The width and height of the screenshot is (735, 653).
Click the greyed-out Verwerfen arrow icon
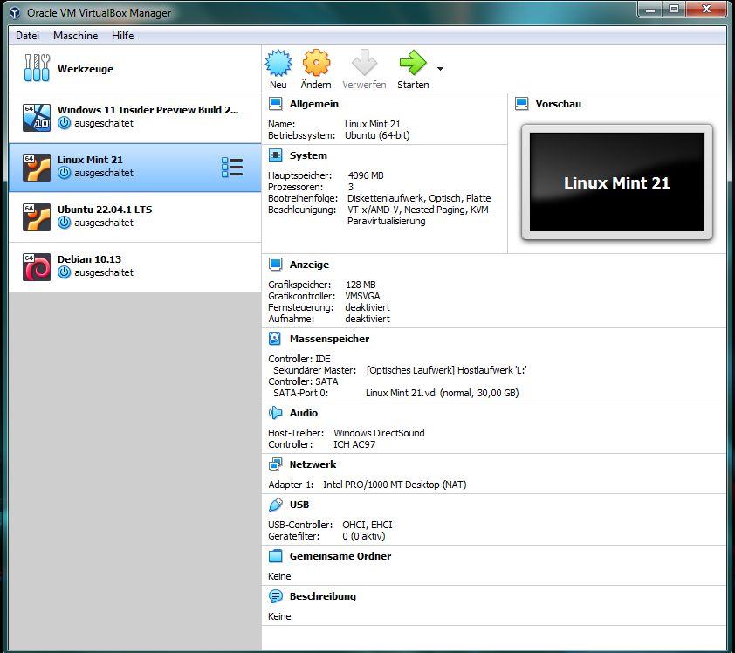pos(364,63)
